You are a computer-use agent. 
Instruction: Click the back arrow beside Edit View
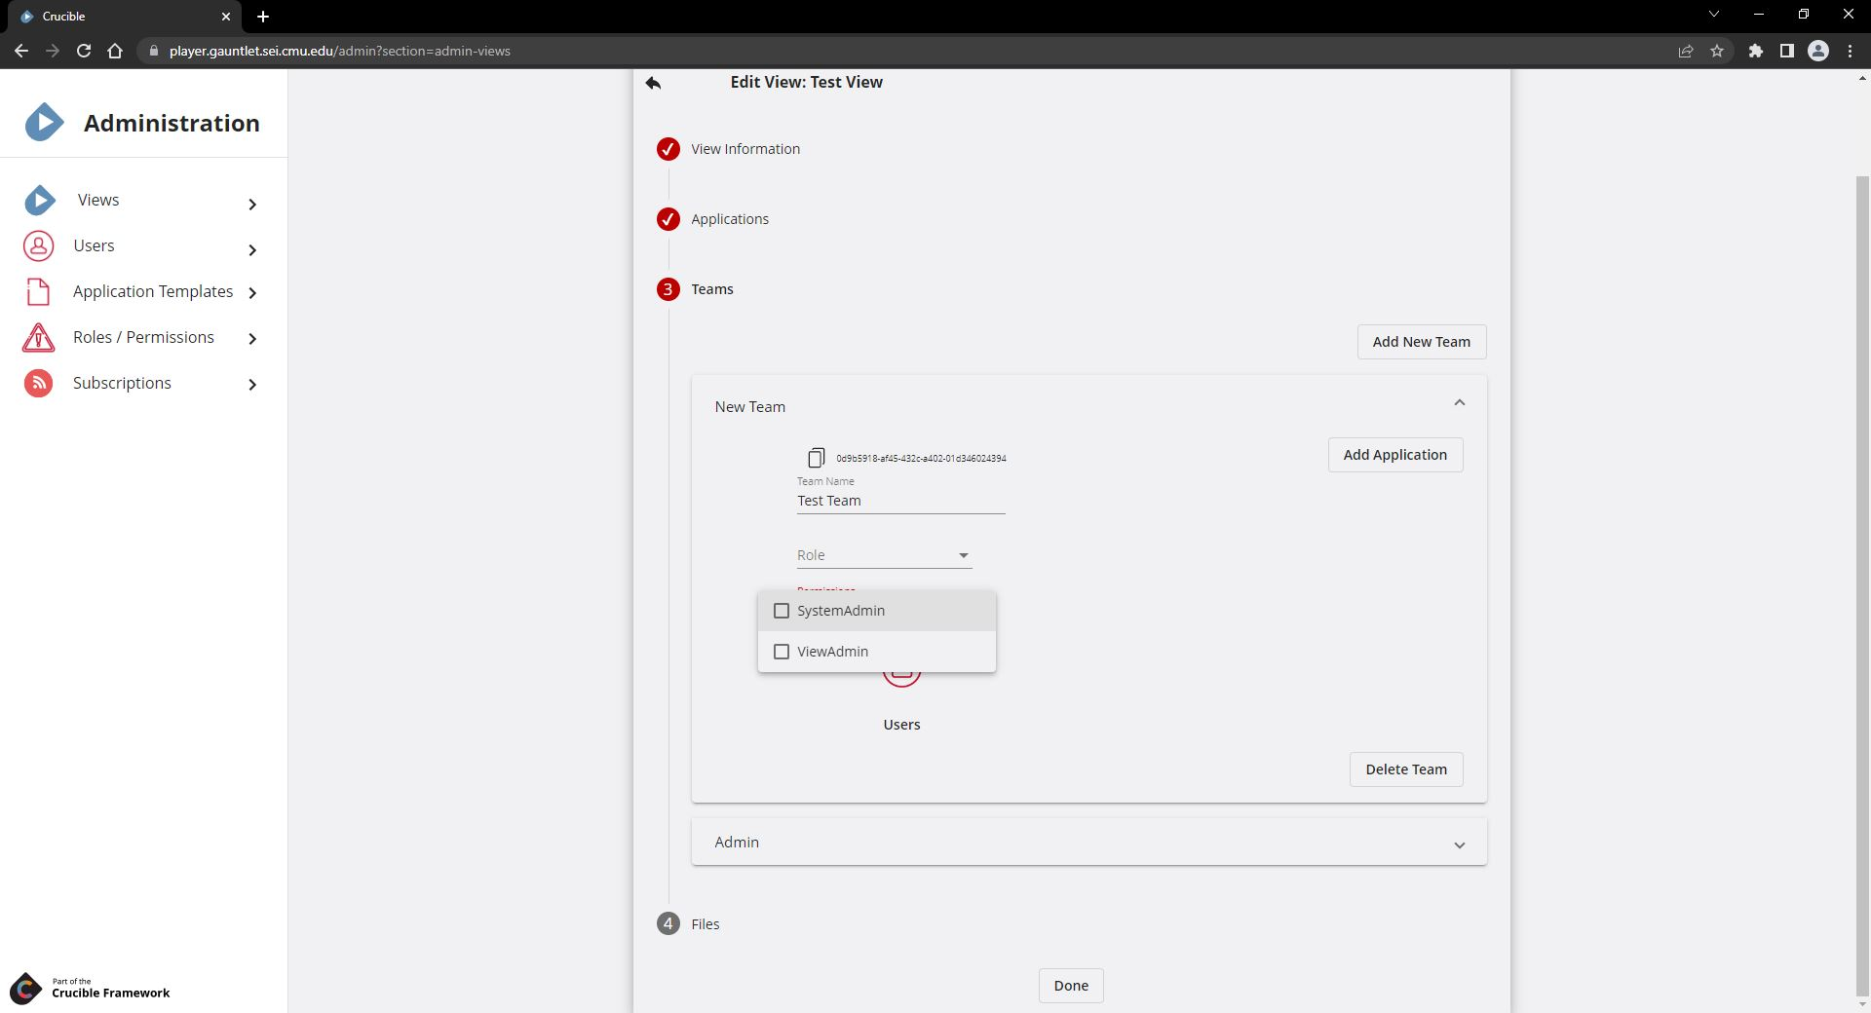[x=653, y=83]
